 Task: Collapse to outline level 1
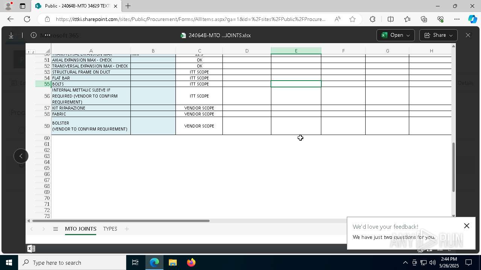click(x=29, y=52)
